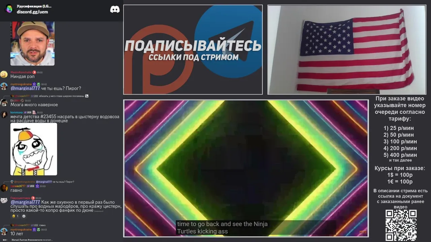Open Гофроцентавра's trollface avatar
This screenshot has height=242, width=431.
click(x=4, y=200)
